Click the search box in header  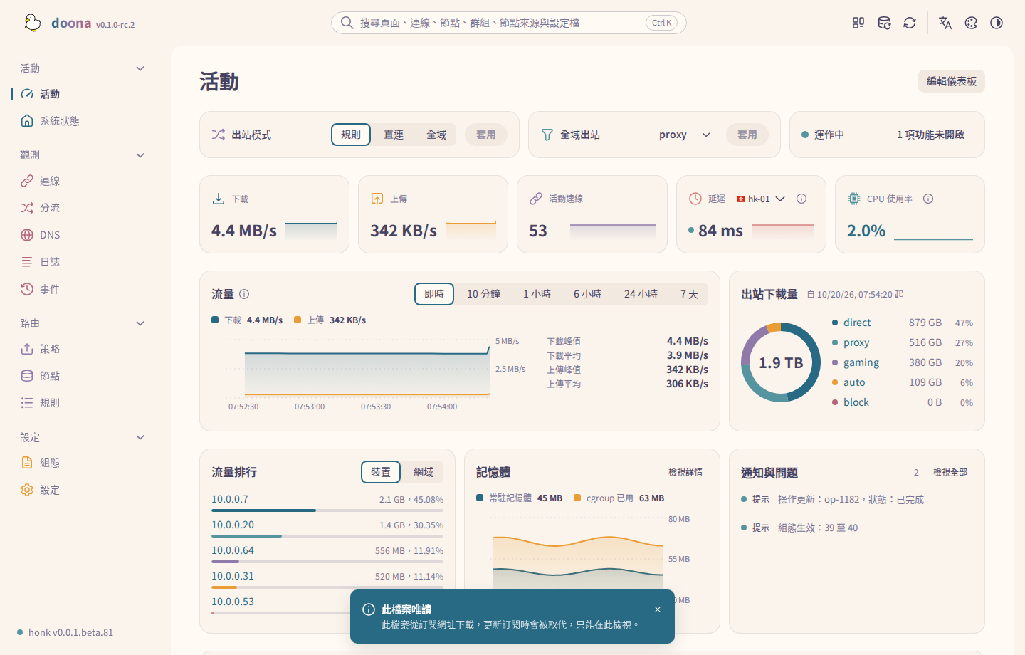tap(509, 23)
